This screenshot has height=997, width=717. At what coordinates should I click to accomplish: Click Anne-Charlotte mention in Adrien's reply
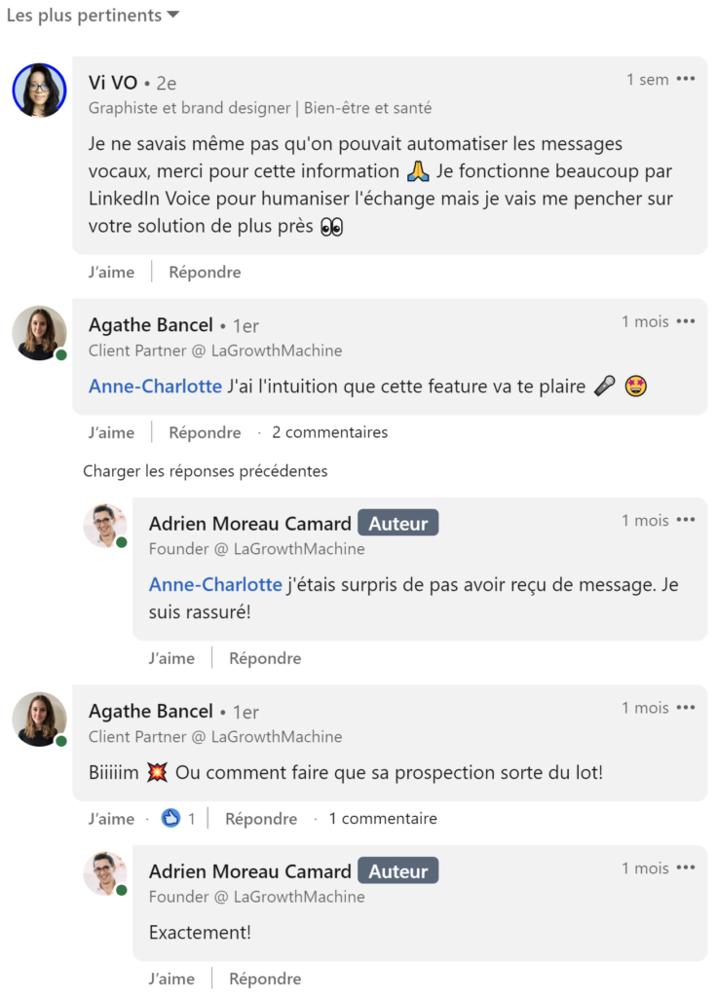(215, 585)
